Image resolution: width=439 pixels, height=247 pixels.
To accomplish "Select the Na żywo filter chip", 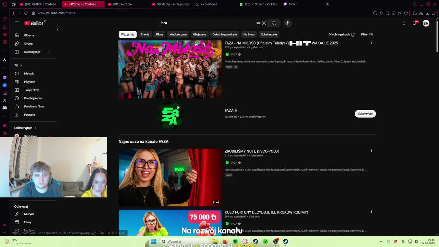I will click(249, 34).
